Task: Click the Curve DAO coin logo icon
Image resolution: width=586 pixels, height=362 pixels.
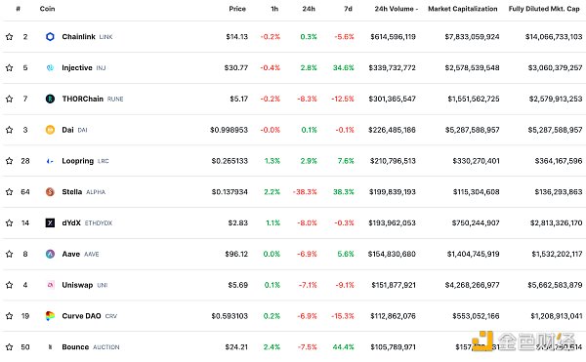Action: click(x=50, y=316)
